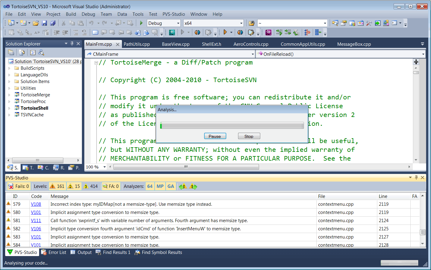431x270 pixels.
Task: Click Solution Explorer Show All Files icon
Action: click(22, 52)
